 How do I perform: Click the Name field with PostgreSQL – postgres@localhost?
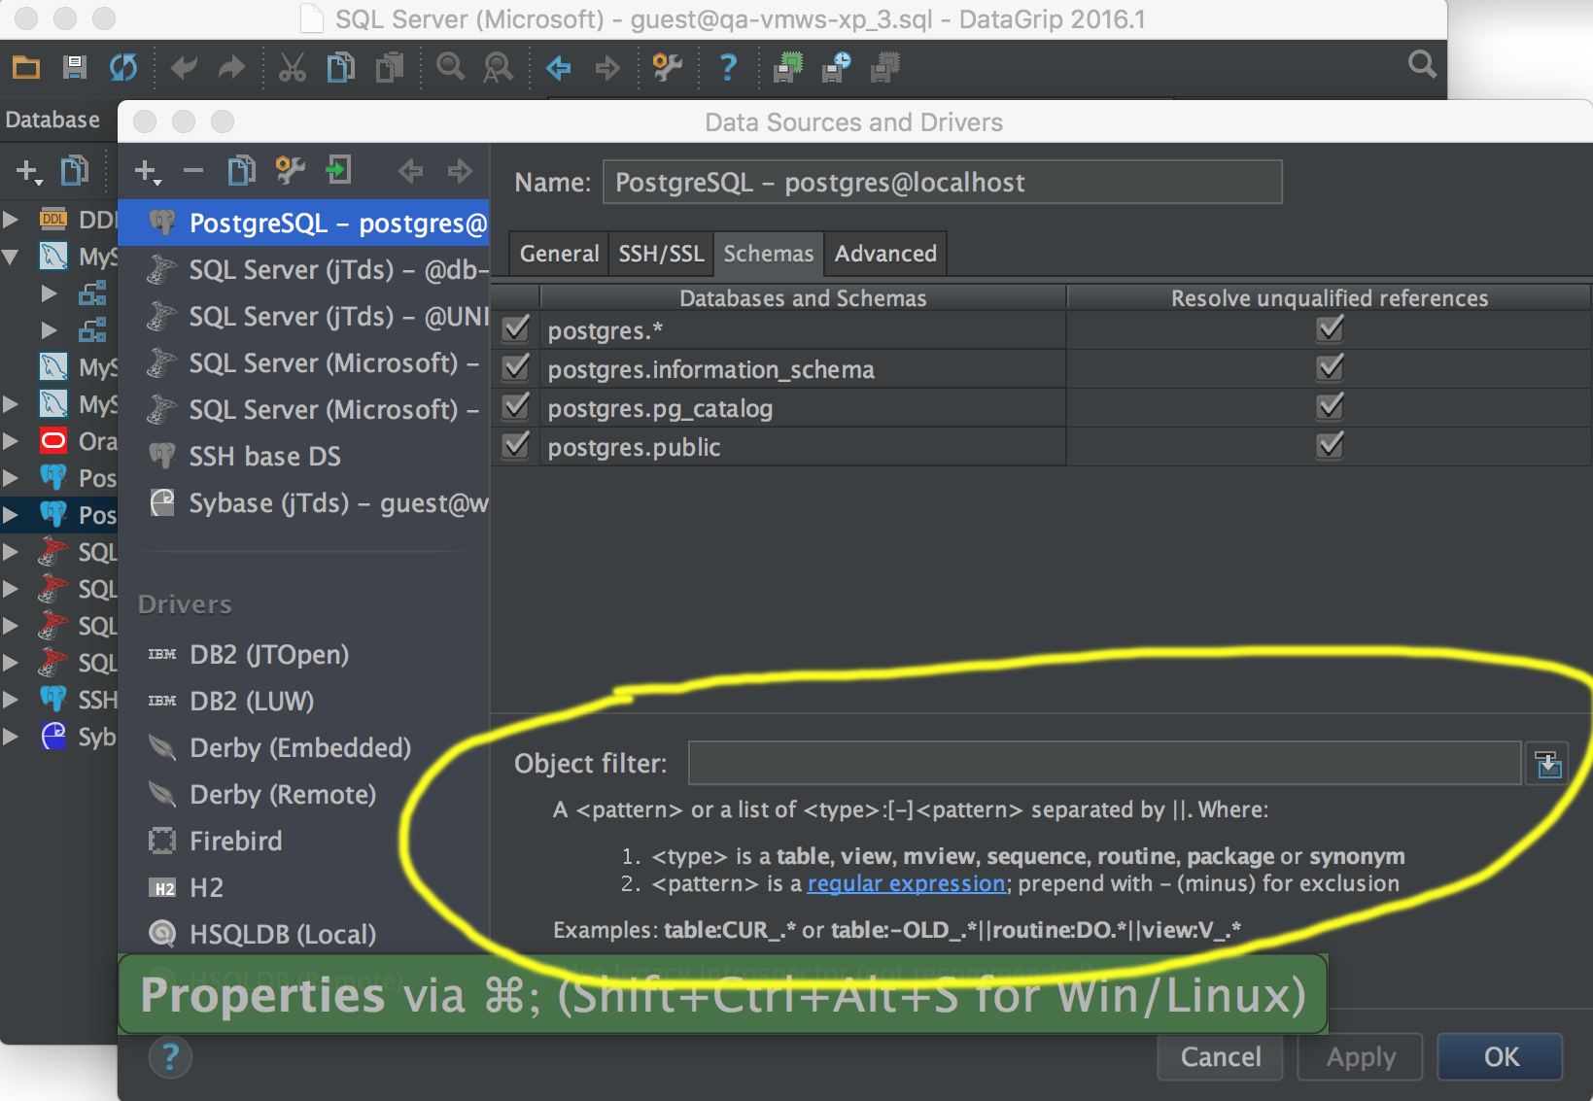point(942,182)
